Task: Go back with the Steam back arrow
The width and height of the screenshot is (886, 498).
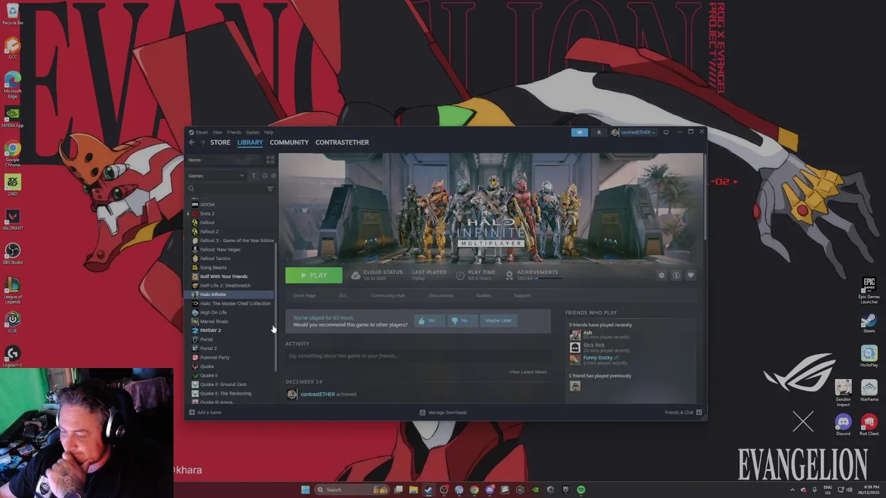Action: [192, 142]
